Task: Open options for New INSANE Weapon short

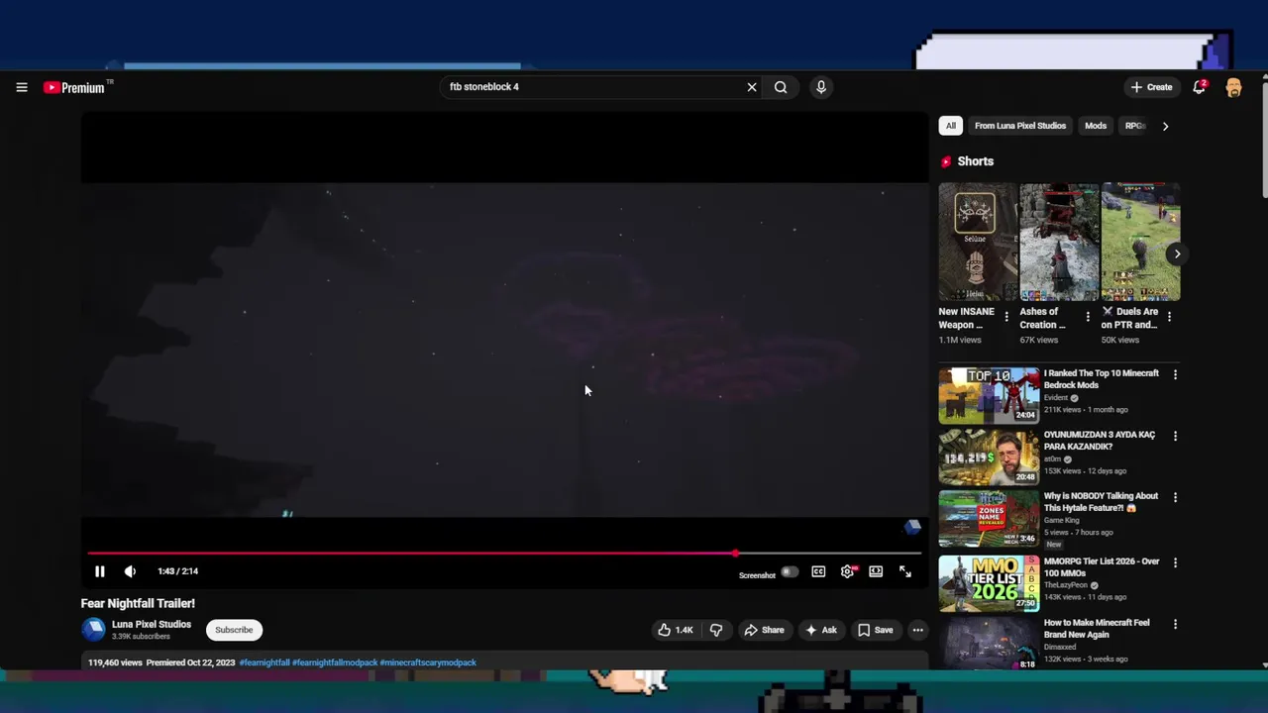Action: (1006, 317)
